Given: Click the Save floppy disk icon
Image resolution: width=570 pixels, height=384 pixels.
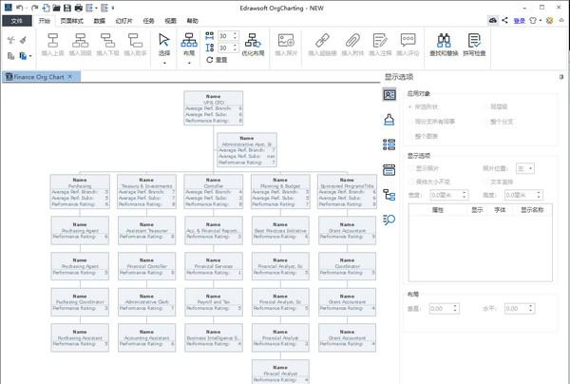Looking at the screenshot, I should pyautogui.click(x=67, y=8).
